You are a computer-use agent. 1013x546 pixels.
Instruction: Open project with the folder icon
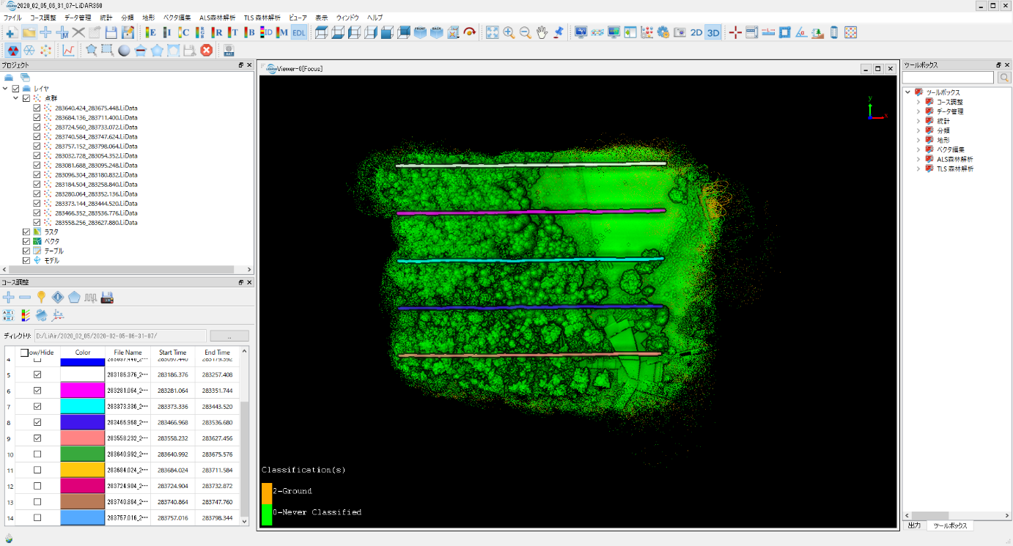[x=29, y=32]
